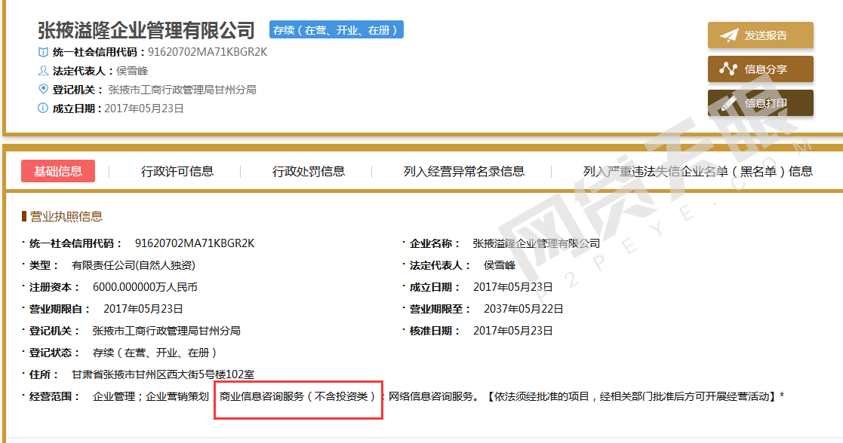This screenshot has width=843, height=443.
Task: Click the registered capital 6000.000000万人民币
Action: (x=145, y=287)
